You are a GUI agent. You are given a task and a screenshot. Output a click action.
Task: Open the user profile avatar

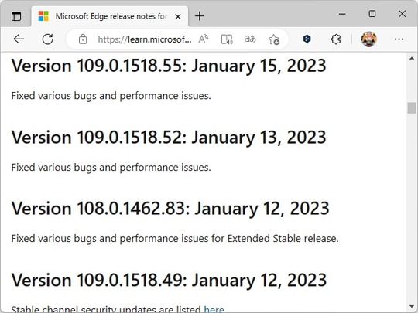[x=368, y=39]
